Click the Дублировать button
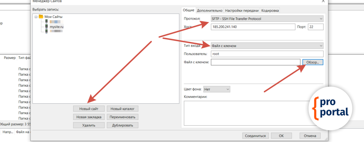Image resolution: width=364 pixels, height=142 pixels. (x=122, y=125)
